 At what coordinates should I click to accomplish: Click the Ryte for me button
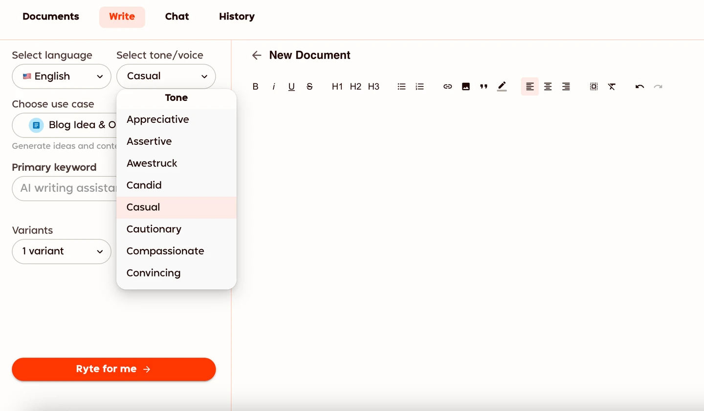[x=113, y=369]
